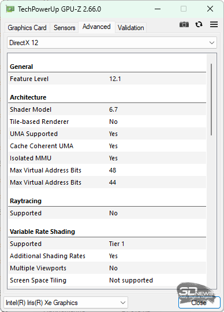Close the window with the X icon
The height and width of the screenshot is (312, 224).
click(210, 9)
